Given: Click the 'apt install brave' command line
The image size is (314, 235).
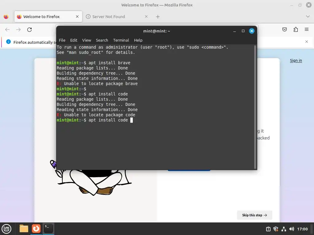Looking at the screenshot, I should 94,63.
